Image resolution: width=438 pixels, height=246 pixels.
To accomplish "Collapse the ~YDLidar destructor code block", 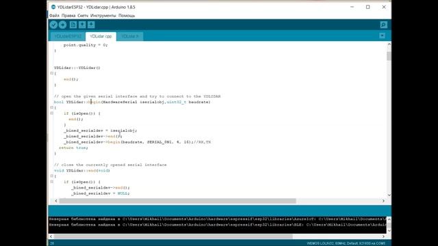I will [x=52, y=73].
